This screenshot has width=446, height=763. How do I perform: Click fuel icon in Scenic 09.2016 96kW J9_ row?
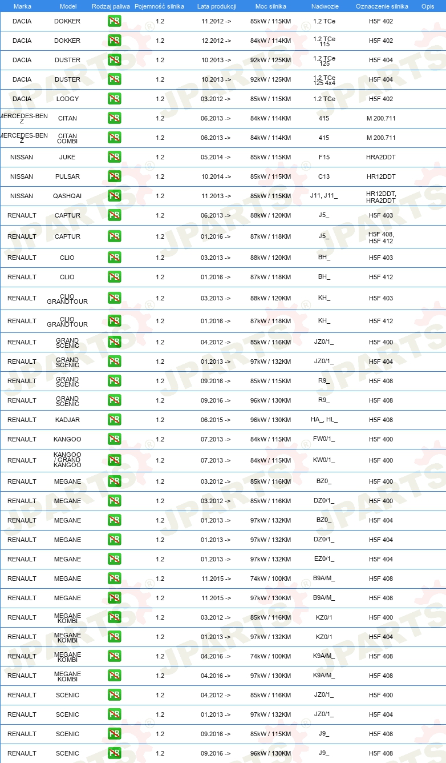coord(114,753)
